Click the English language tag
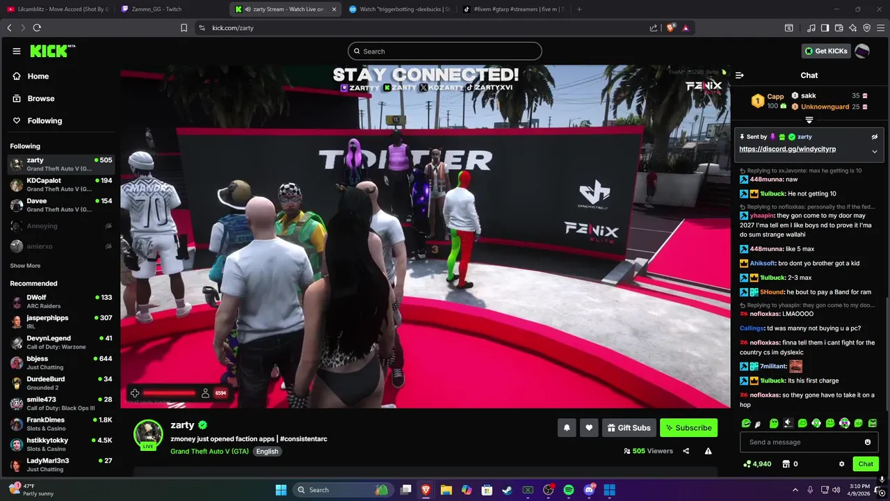890x501 pixels. point(267,451)
